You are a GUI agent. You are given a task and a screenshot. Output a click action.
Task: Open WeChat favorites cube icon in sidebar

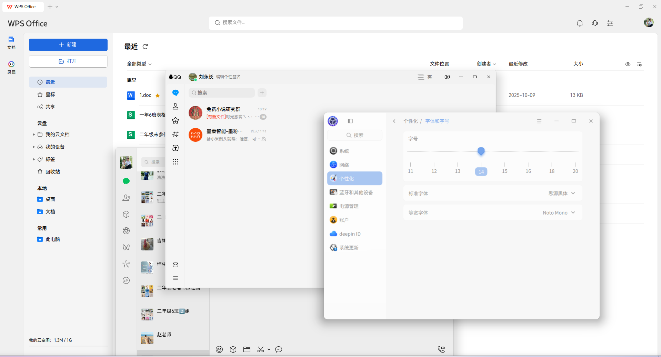point(126,214)
